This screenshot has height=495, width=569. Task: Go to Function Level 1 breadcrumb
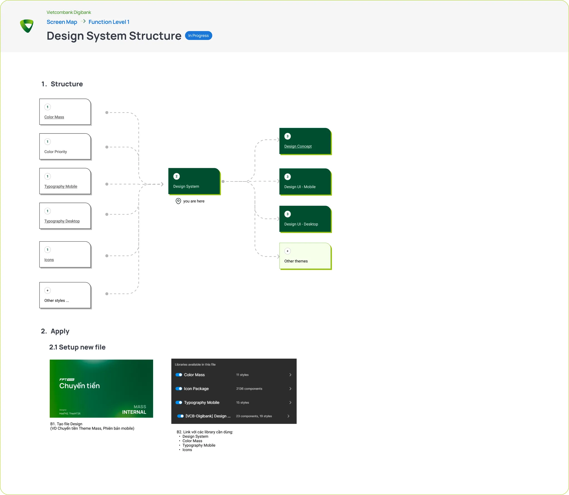pyautogui.click(x=109, y=22)
